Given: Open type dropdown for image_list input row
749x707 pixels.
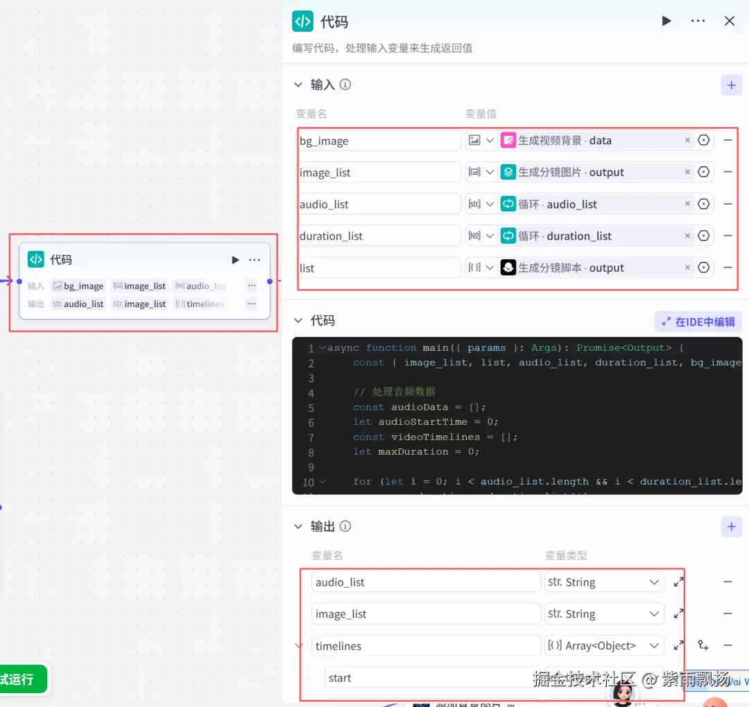Looking at the screenshot, I should click(x=481, y=172).
